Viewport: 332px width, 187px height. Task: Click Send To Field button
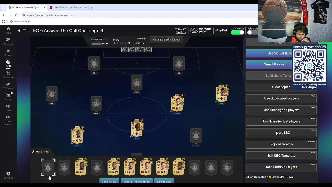109,181
